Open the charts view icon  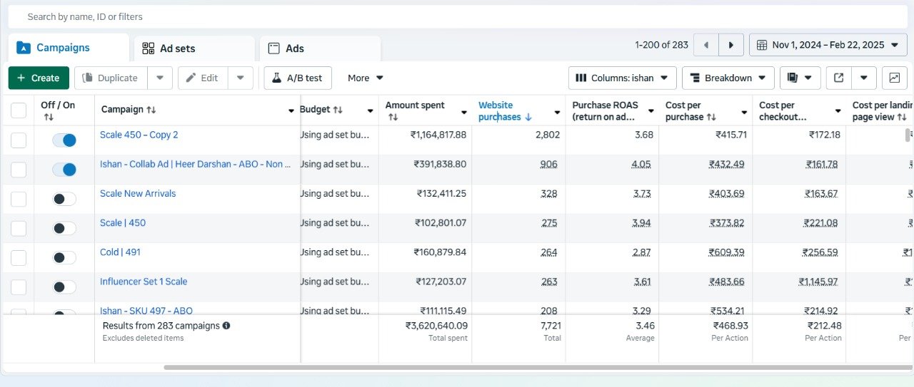tap(894, 78)
